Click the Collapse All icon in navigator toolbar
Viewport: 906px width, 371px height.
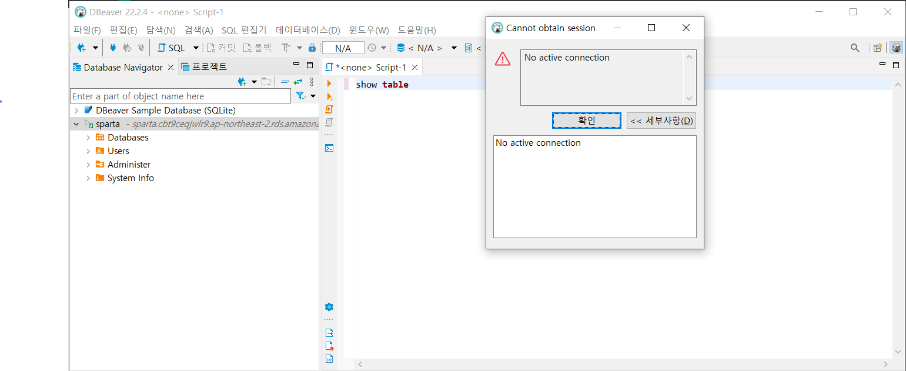[x=285, y=82]
